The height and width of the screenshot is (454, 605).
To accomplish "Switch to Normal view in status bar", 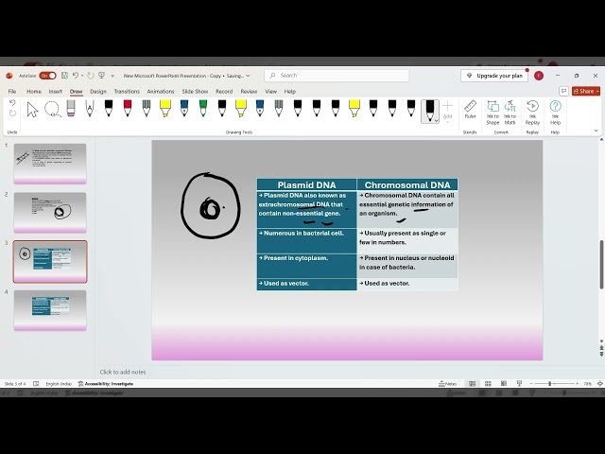I will click(473, 383).
